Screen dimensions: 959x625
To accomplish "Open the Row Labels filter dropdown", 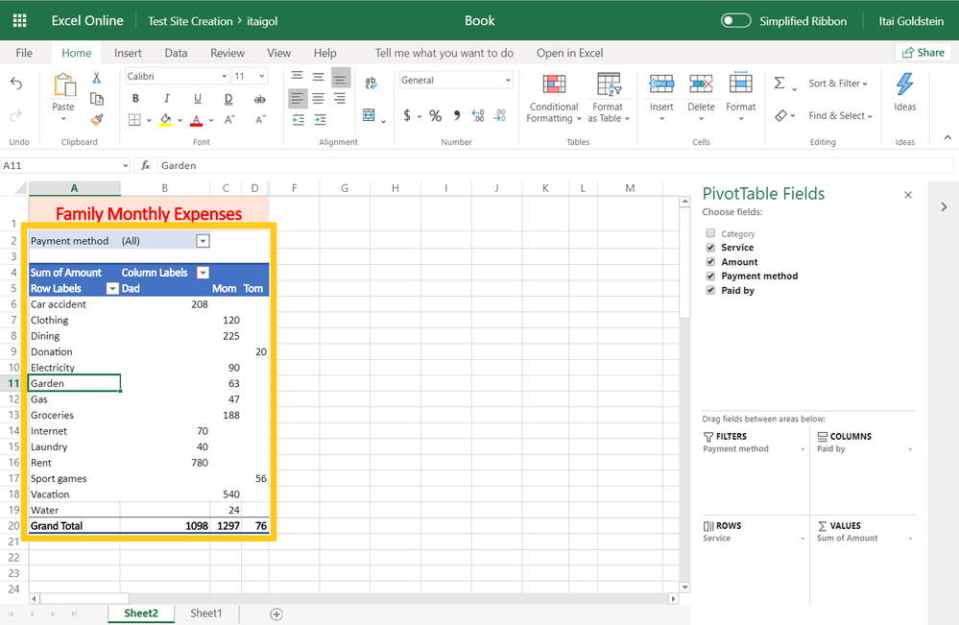I will pyautogui.click(x=112, y=289).
